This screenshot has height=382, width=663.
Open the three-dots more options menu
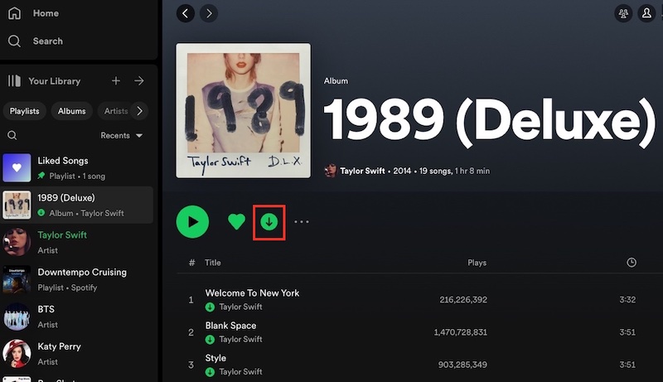point(301,222)
